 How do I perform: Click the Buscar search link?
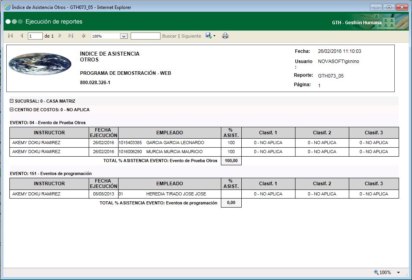(169, 36)
